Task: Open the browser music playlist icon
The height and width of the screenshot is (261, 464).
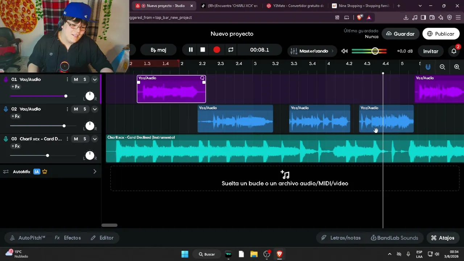Action: (415, 17)
